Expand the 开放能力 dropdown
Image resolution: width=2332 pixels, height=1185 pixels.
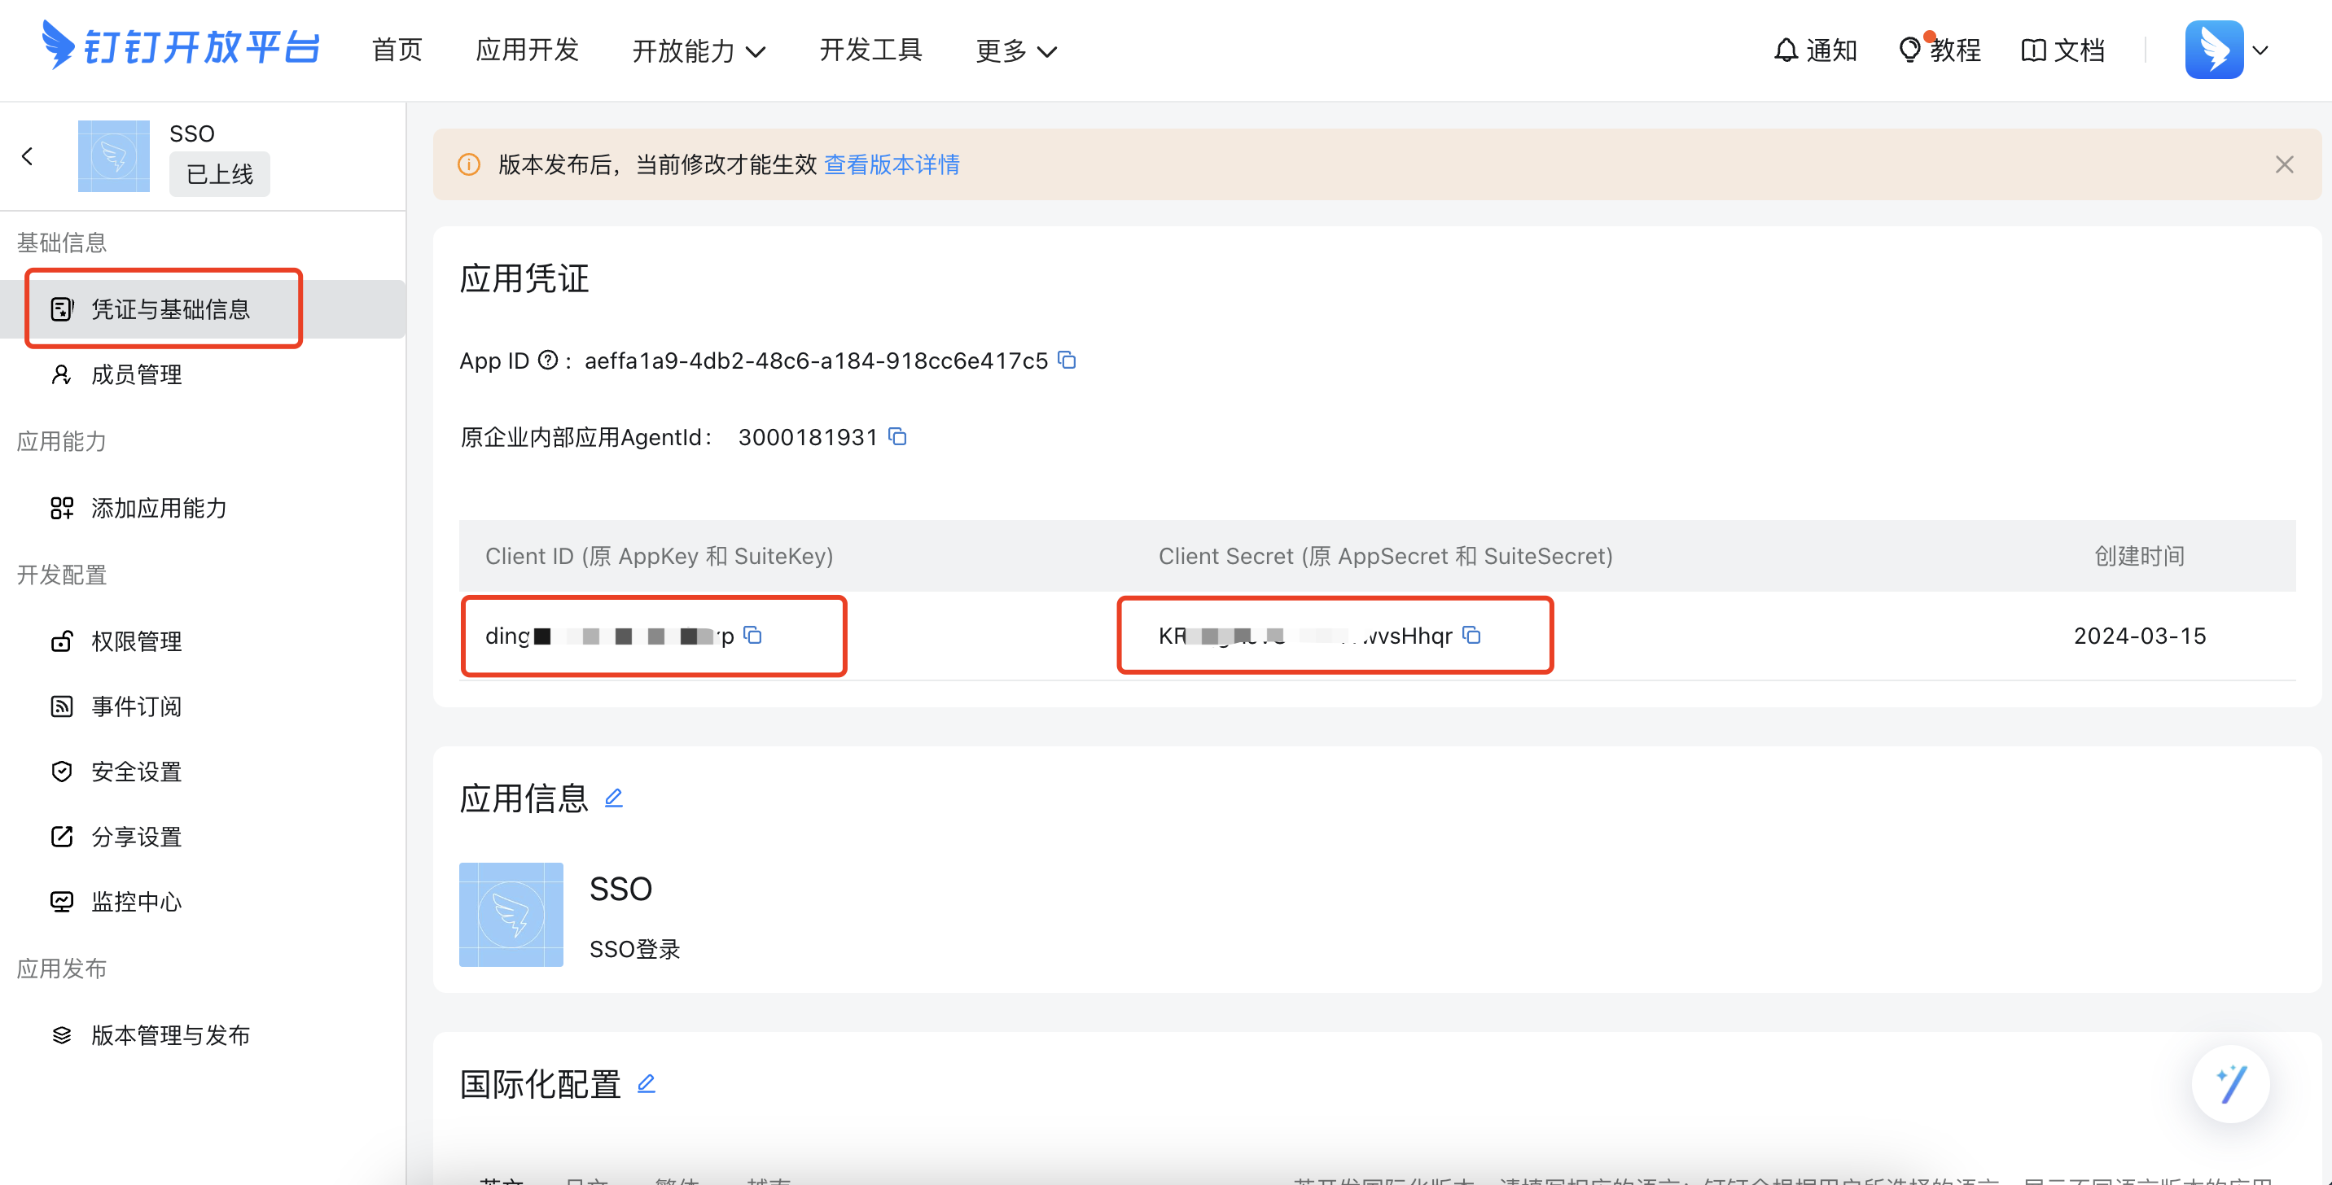pos(699,50)
